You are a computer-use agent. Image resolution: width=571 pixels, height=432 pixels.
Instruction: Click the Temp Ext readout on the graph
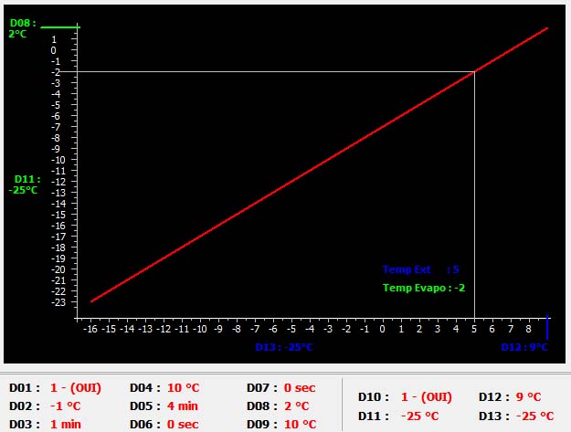coord(420,269)
